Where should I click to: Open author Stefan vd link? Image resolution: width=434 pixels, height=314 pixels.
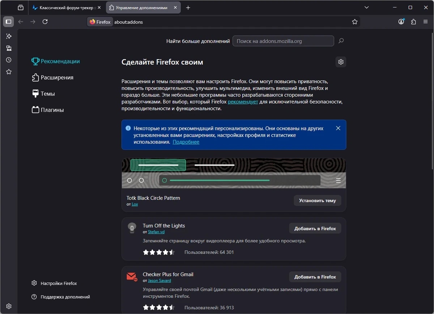coord(156,232)
